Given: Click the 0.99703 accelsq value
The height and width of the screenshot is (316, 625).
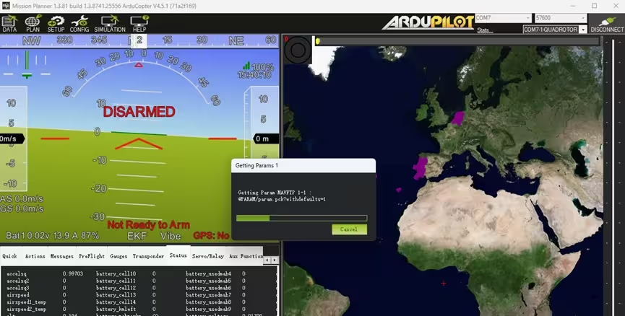Looking at the screenshot, I should (x=73, y=274).
